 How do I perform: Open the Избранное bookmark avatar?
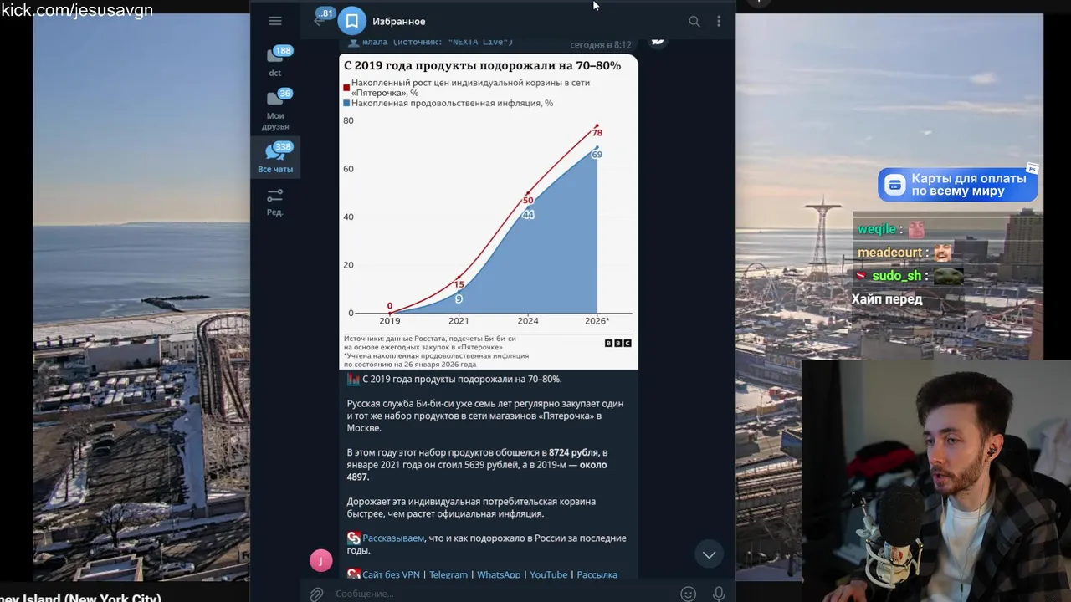coord(352,21)
